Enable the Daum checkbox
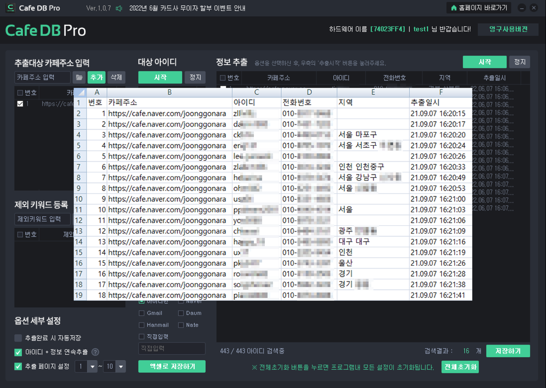Screen dimensions: 546x388 pos(181,313)
